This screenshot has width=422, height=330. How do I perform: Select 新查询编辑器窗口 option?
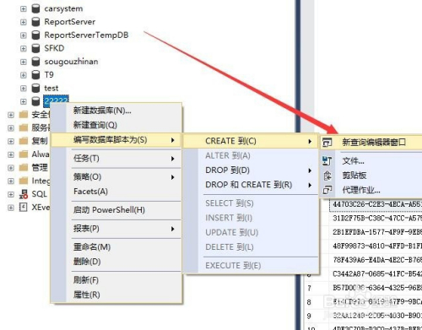371,143
